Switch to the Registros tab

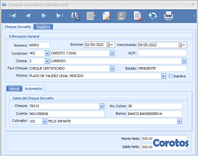click(x=43, y=27)
